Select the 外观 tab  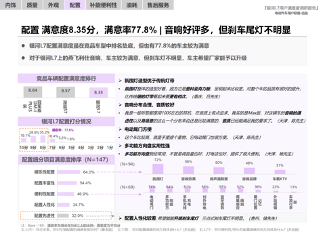pyautogui.click(x=53, y=5)
